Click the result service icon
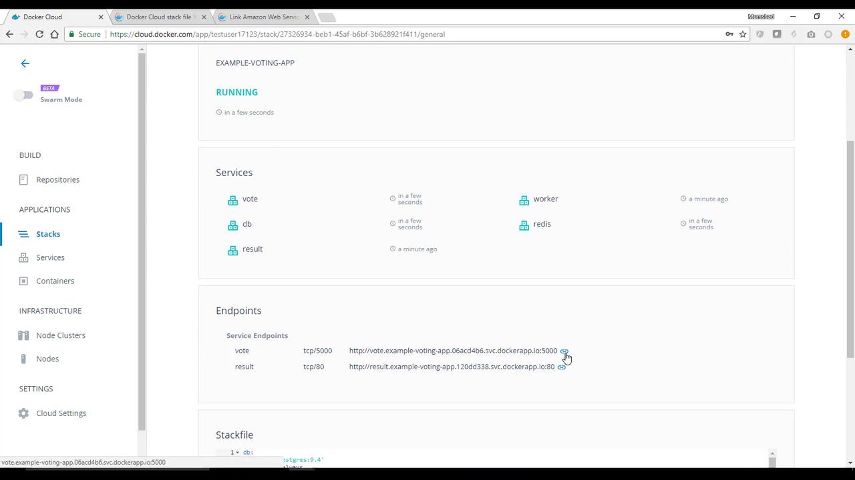 tap(232, 250)
